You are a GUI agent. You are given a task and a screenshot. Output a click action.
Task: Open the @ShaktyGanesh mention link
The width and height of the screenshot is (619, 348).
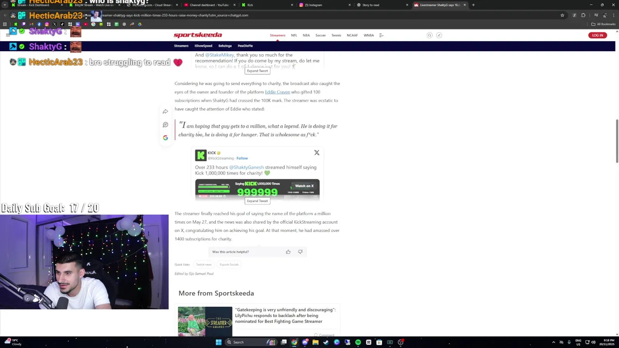246,167
